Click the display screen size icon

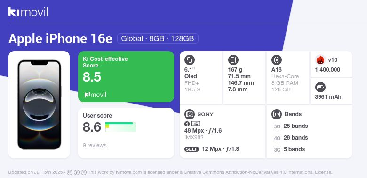[190, 60]
